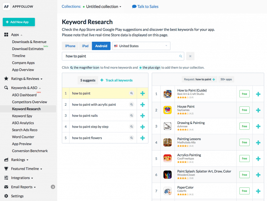Click the magnifier icon in the search field

tap(180, 56)
